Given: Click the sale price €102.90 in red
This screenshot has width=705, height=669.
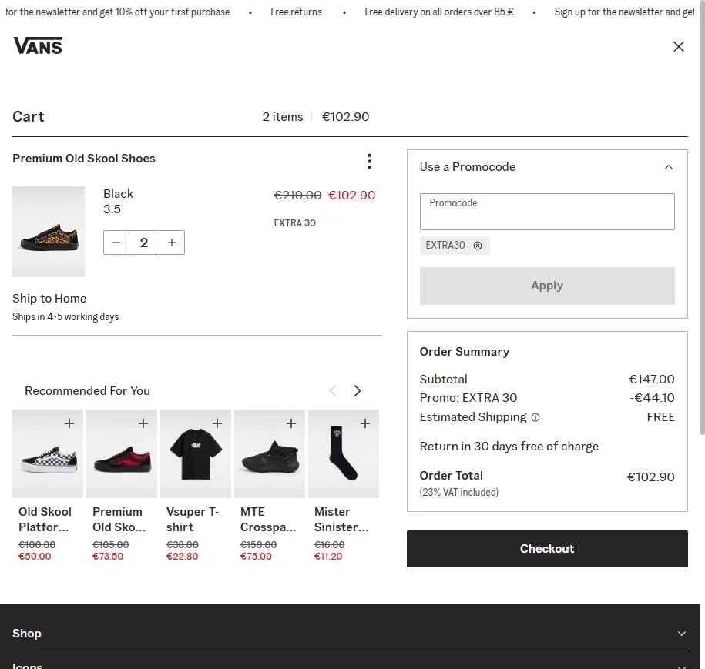Looking at the screenshot, I should click(x=351, y=196).
